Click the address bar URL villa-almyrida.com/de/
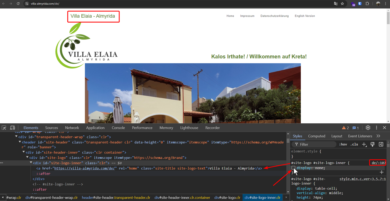The height and width of the screenshot is (201, 390). pyautogui.click(x=45, y=4)
